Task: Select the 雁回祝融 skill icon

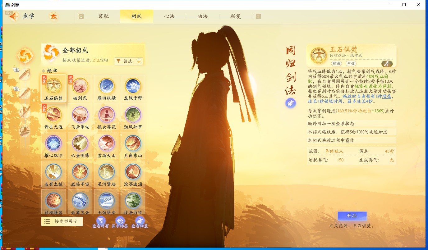Action: click(x=107, y=86)
